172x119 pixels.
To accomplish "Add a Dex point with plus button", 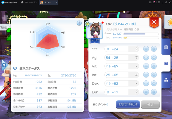I will [154, 83].
